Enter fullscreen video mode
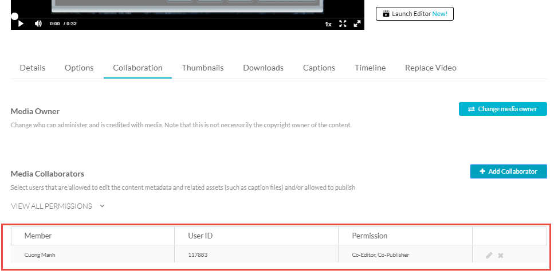The height and width of the screenshot is (274, 554). point(343,24)
